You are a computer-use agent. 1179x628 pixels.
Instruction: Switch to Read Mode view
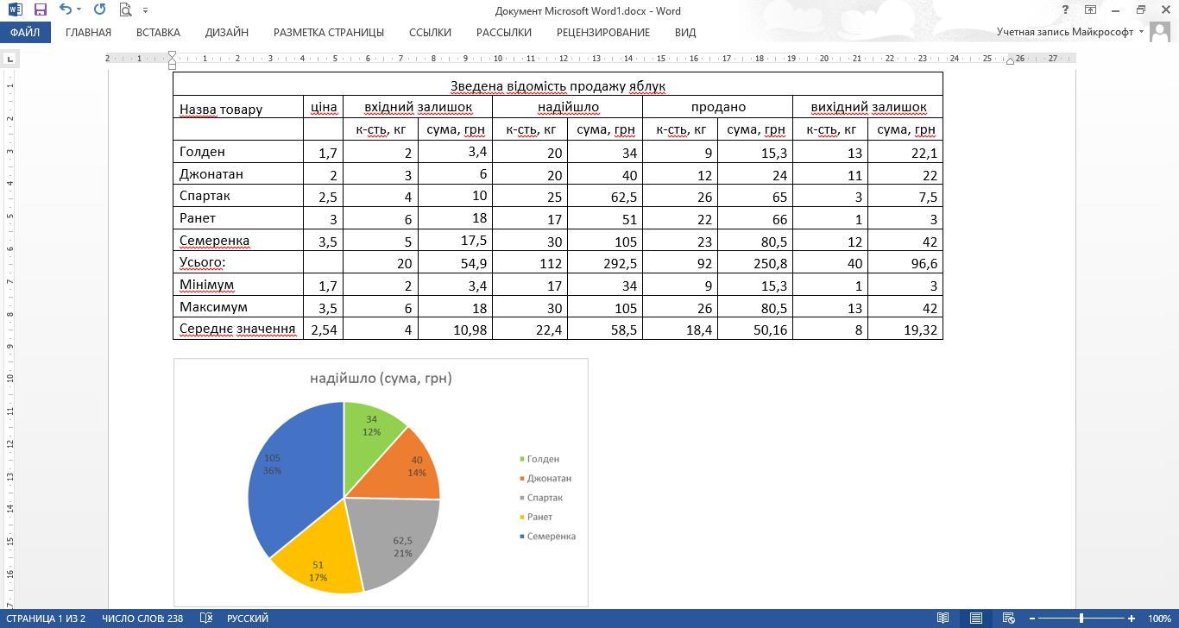[x=943, y=619]
